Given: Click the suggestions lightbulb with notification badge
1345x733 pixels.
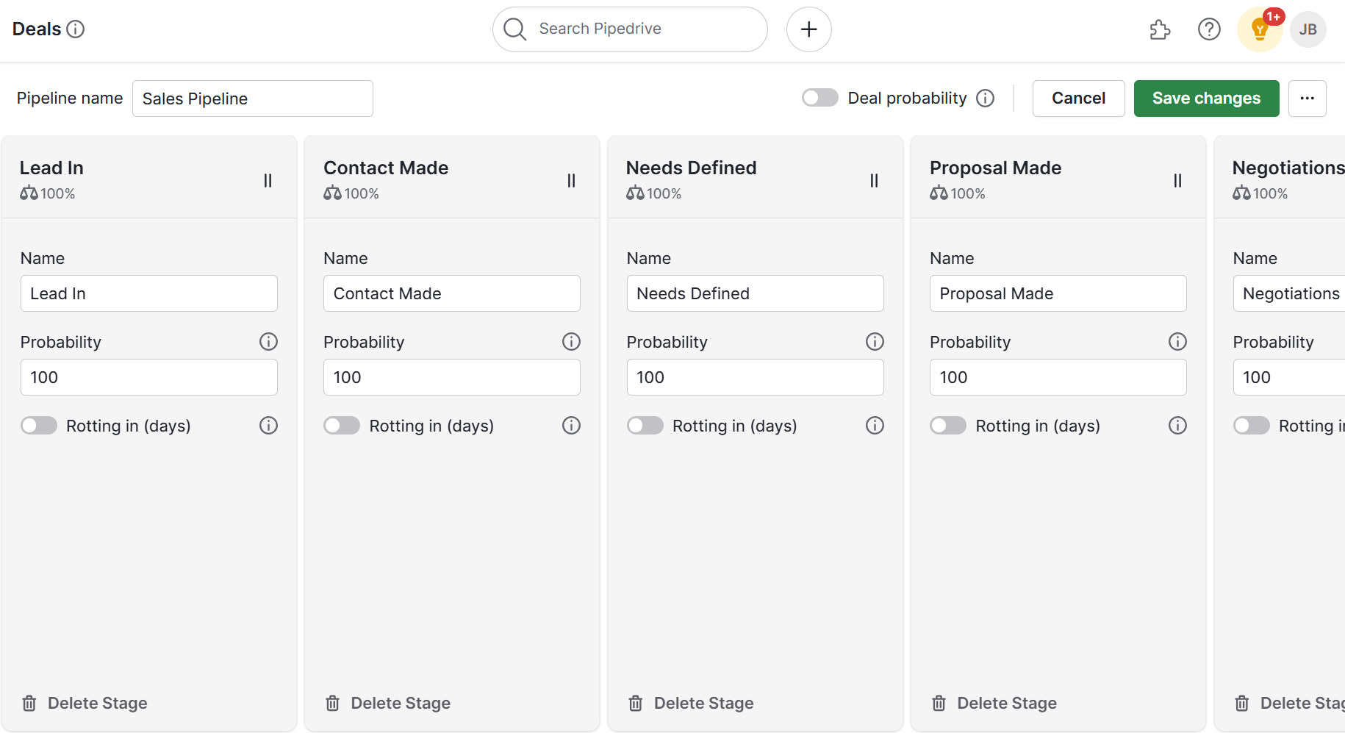Looking at the screenshot, I should click(1259, 29).
